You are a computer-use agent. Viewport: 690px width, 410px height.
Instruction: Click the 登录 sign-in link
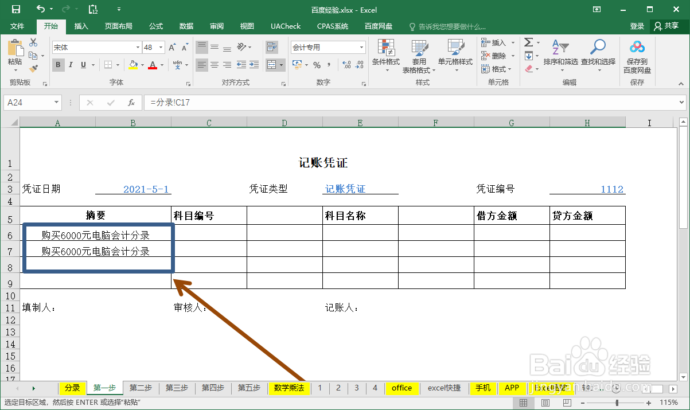pyautogui.click(x=637, y=26)
